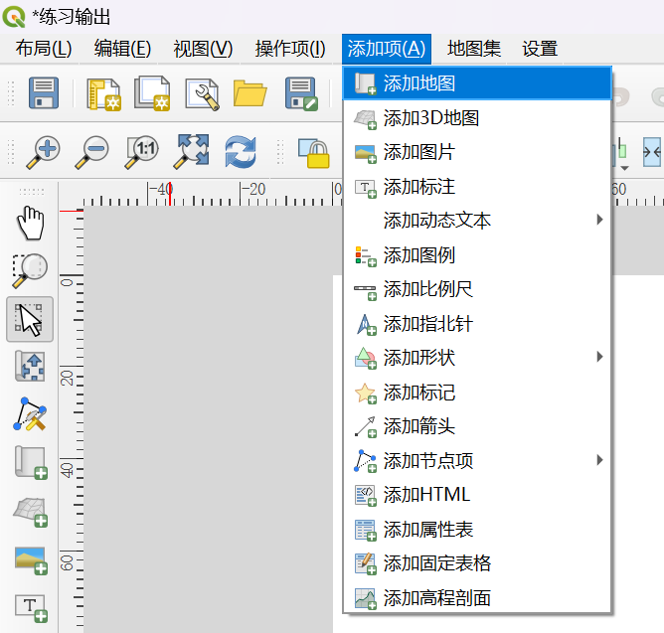Expand the 添加动态文本 submenu
The image size is (664, 633).
[x=477, y=221]
